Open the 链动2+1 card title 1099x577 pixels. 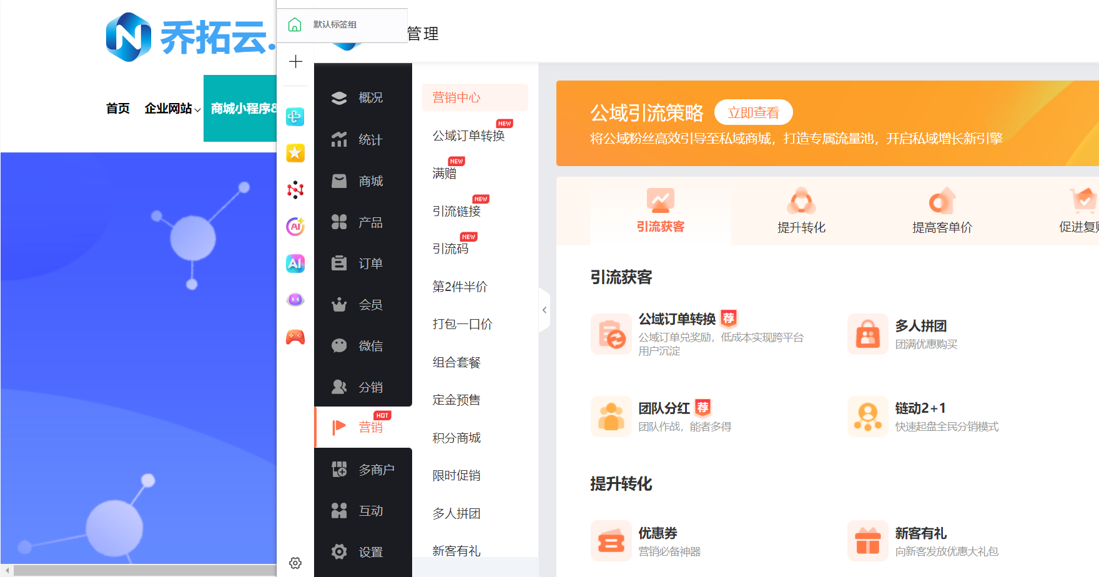[920, 408]
